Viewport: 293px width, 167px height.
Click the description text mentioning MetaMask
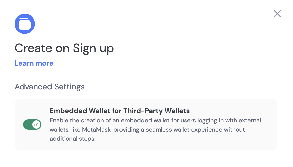click(x=155, y=130)
